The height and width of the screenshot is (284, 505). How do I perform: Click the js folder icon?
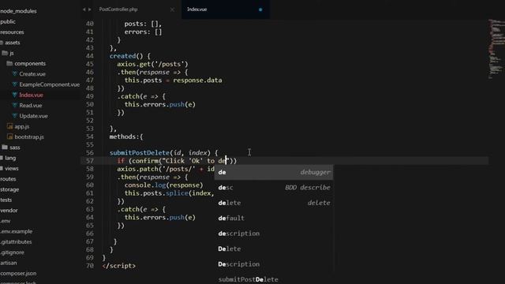coord(5,53)
